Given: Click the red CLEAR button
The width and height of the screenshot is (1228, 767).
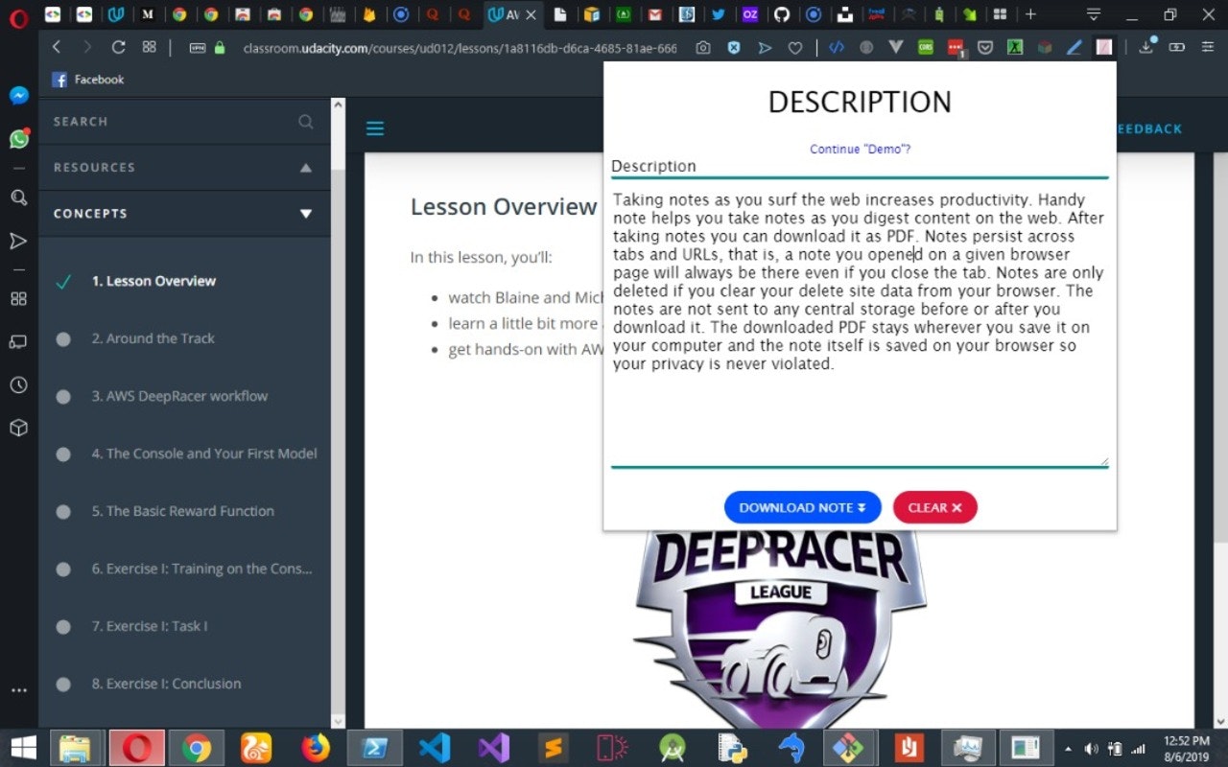Looking at the screenshot, I should point(934,507).
